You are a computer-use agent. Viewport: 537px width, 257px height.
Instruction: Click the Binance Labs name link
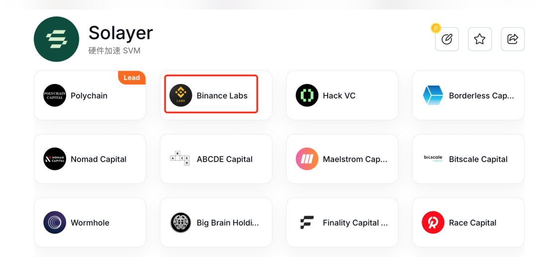pyautogui.click(x=222, y=95)
